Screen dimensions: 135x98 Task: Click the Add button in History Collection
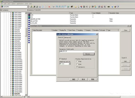point(126,61)
